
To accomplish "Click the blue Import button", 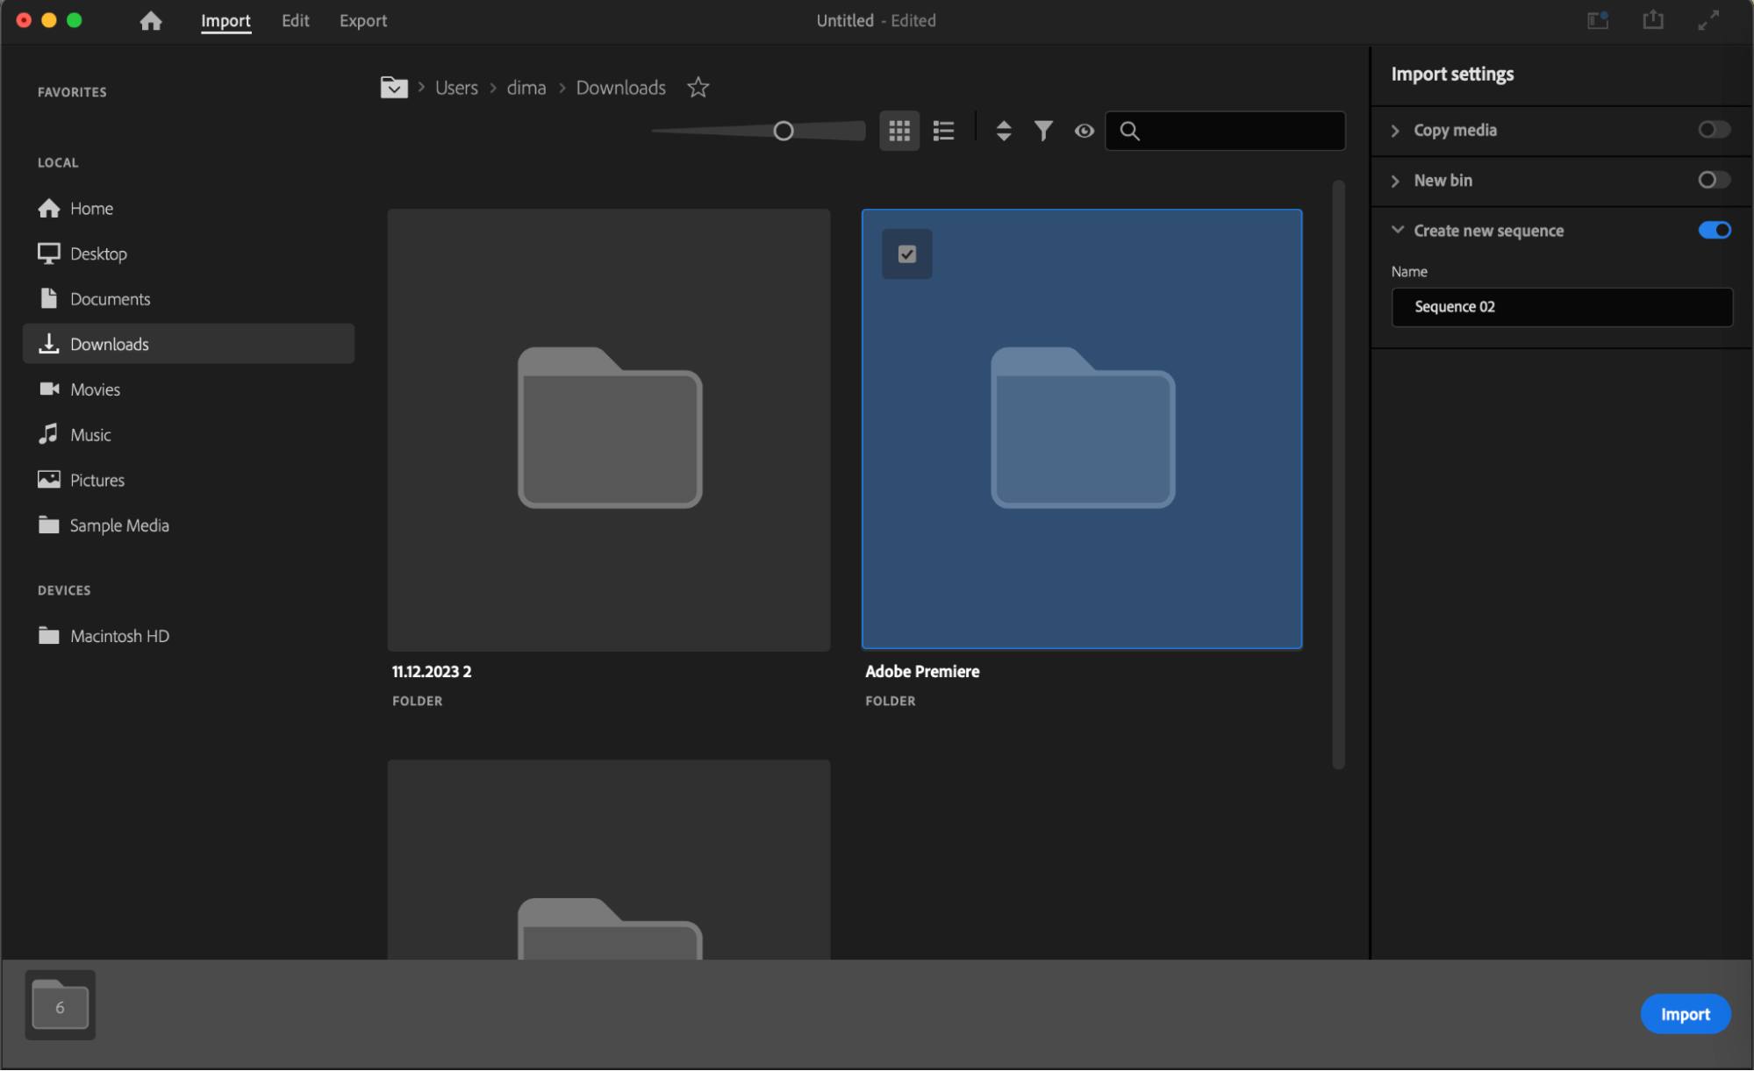I will [x=1685, y=1014].
